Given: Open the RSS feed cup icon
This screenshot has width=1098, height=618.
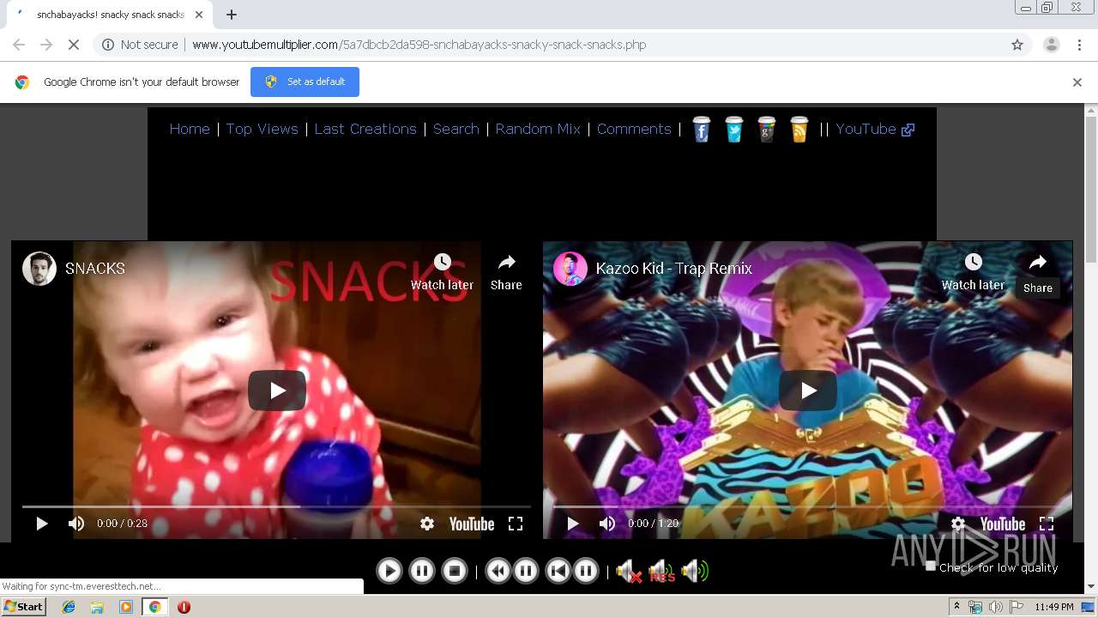Looking at the screenshot, I should coord(799,129).
